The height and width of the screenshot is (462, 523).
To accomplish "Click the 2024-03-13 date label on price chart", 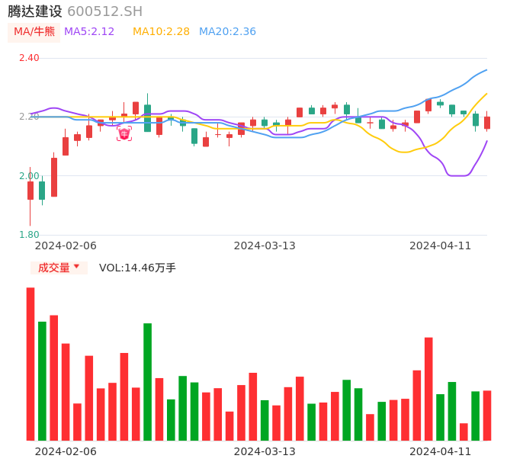I will pyautogui.click(x=265, y=245).
